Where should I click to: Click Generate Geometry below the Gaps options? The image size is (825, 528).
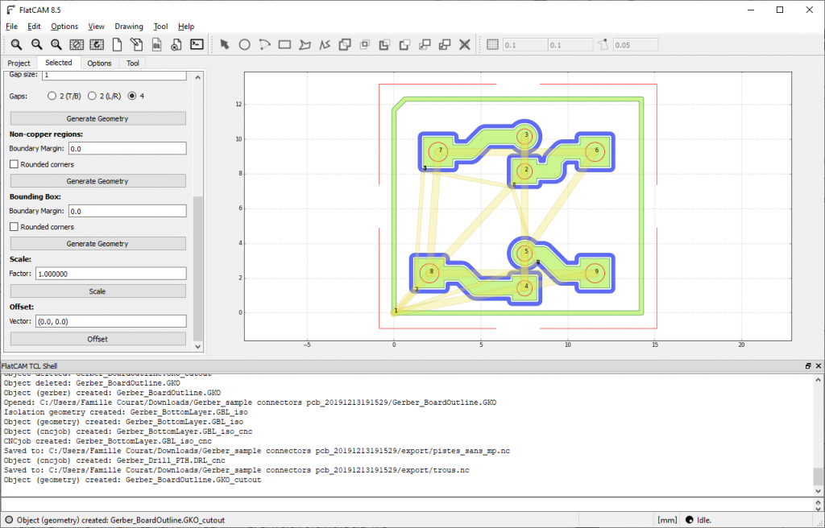pyautogui.click(x=97, y=118)
